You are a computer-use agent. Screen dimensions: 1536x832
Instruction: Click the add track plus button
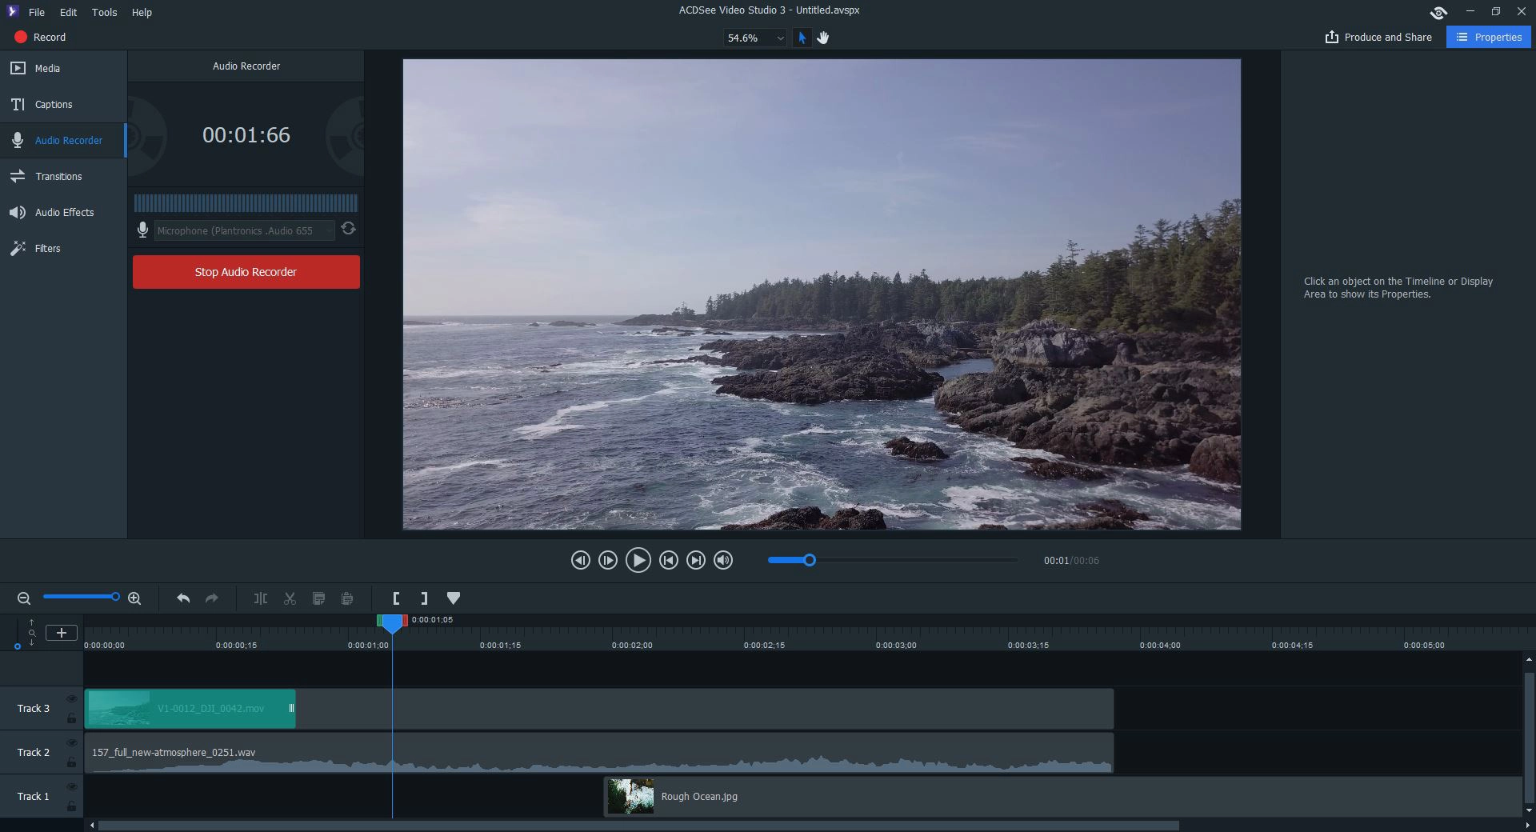(62, 633)
